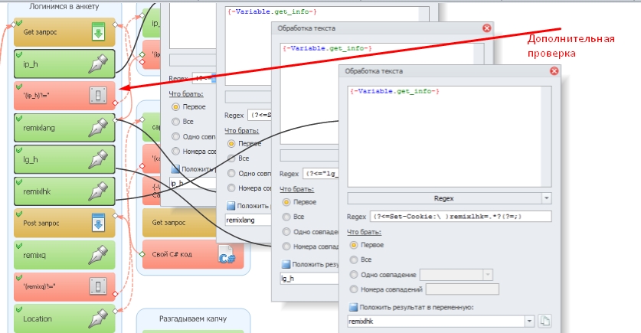Click the Логинимся в анкету group title
This screenshot has width=641, height=333.
[64, 7]
